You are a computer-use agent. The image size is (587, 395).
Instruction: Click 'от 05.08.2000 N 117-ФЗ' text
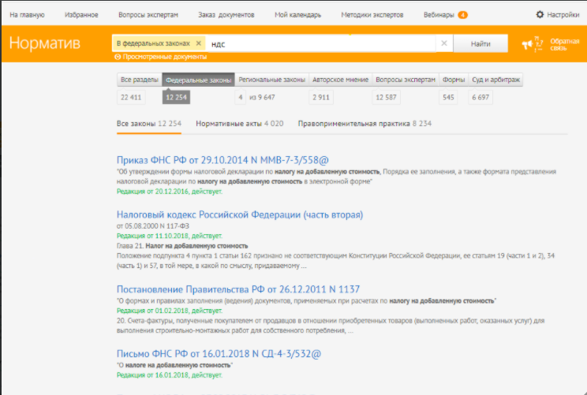point(153,226)
